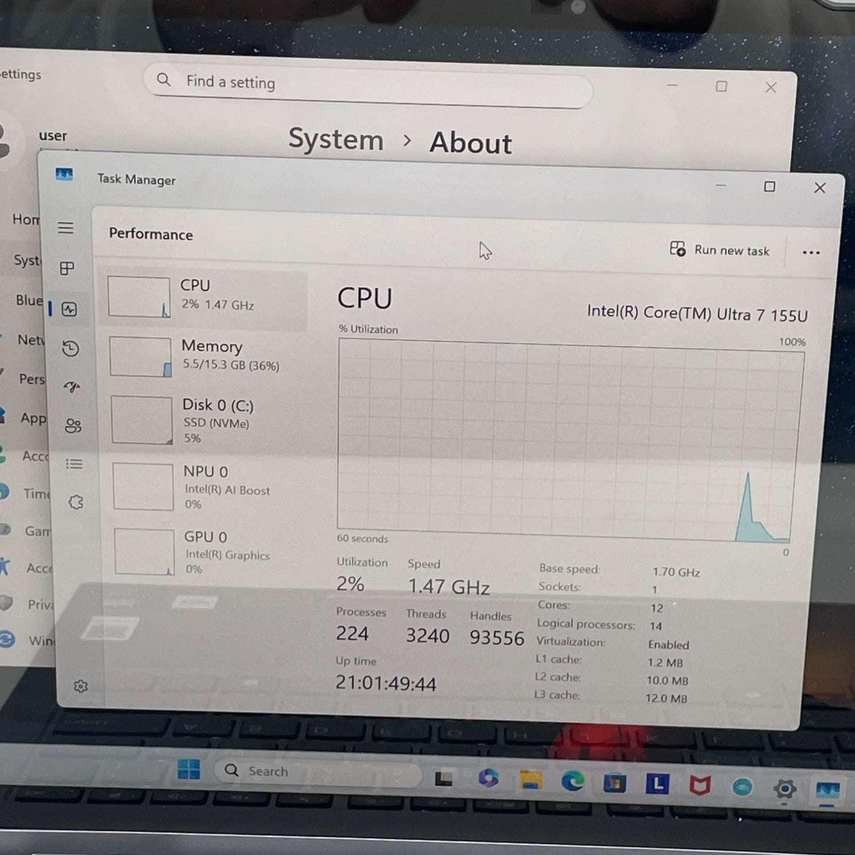The image size is (855, 855).
Task: Open the Processes page icon
Action: pyautogui.click(x=67, y=268)
